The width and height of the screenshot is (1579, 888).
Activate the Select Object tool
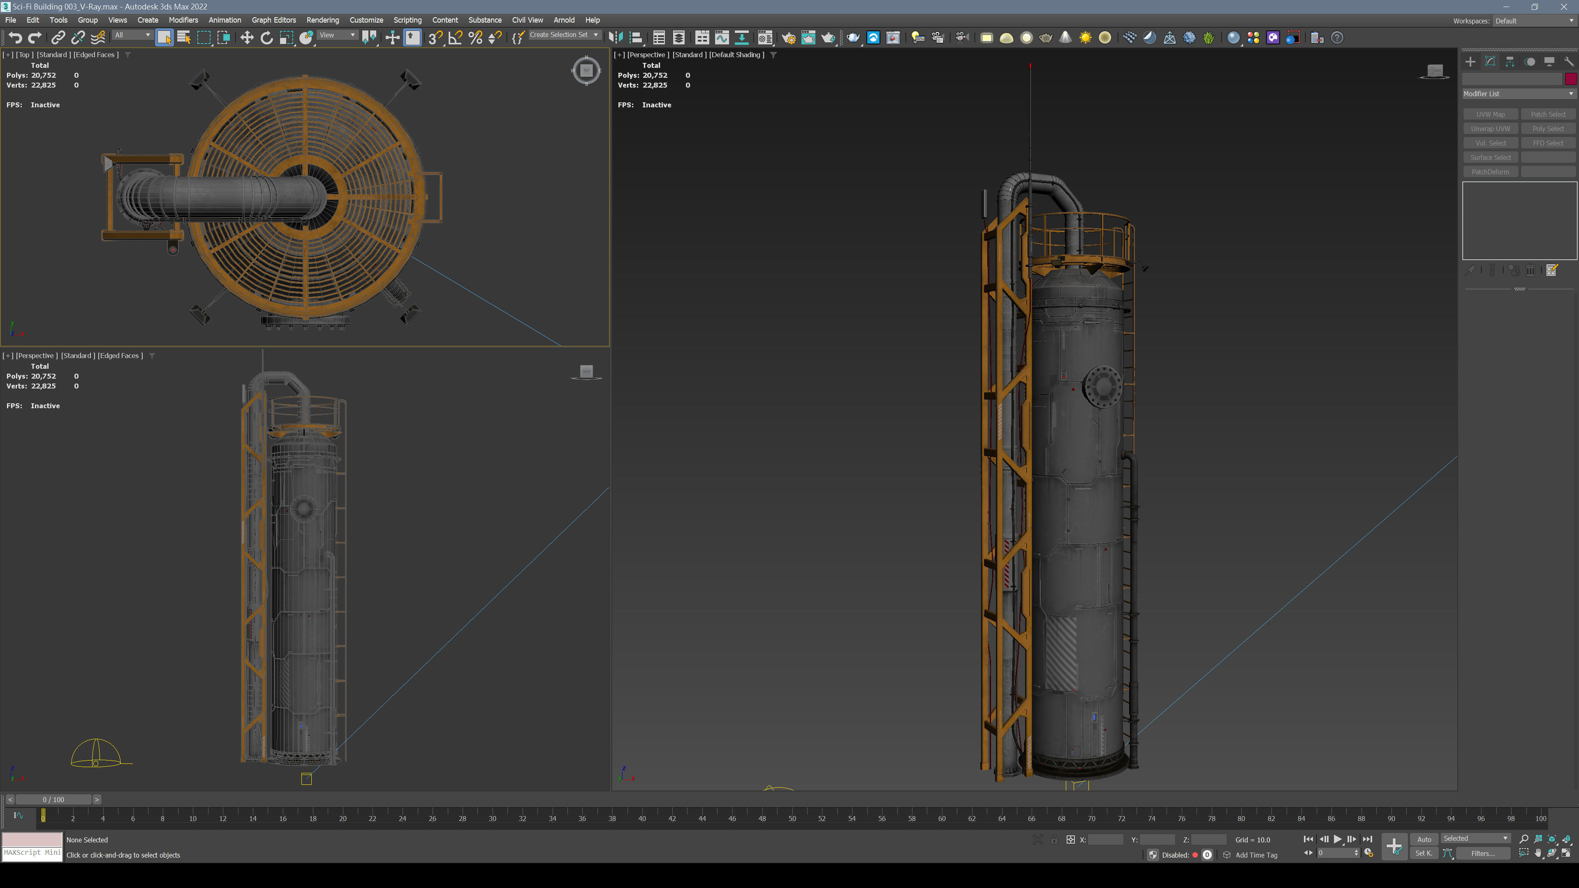(x=164, y=38)
